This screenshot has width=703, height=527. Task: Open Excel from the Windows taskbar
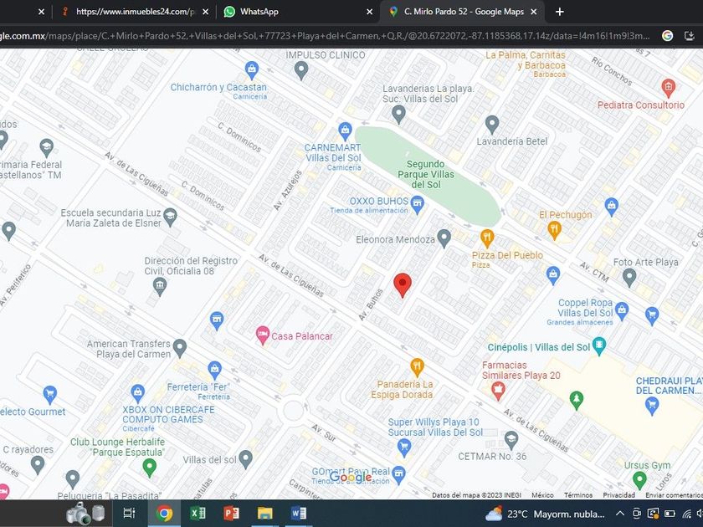pos(198,513)
